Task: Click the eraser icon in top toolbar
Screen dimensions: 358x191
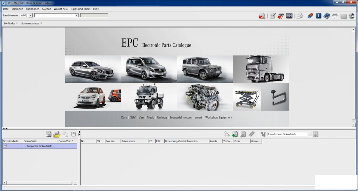Action: click(x=310, y=16)
